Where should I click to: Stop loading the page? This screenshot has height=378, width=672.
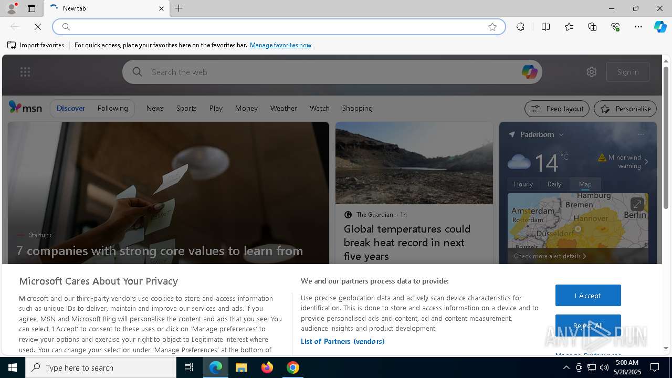(x=38, y=27)
